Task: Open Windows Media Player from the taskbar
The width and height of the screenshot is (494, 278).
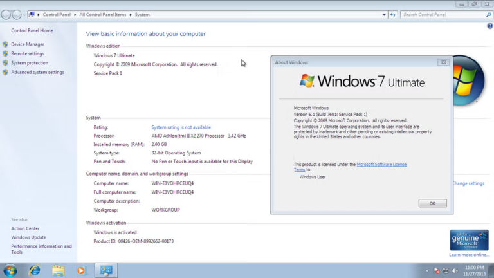Action: coord(81,270)
